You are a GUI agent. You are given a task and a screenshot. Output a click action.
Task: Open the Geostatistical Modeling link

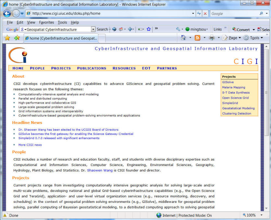(238, 108)
